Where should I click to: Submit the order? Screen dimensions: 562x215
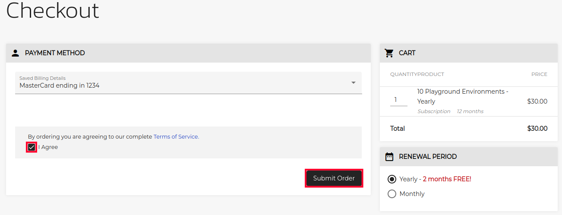334,178
